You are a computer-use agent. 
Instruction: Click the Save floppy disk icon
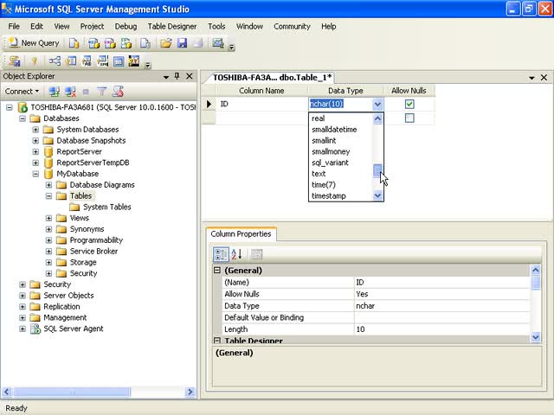coord(181,43)
